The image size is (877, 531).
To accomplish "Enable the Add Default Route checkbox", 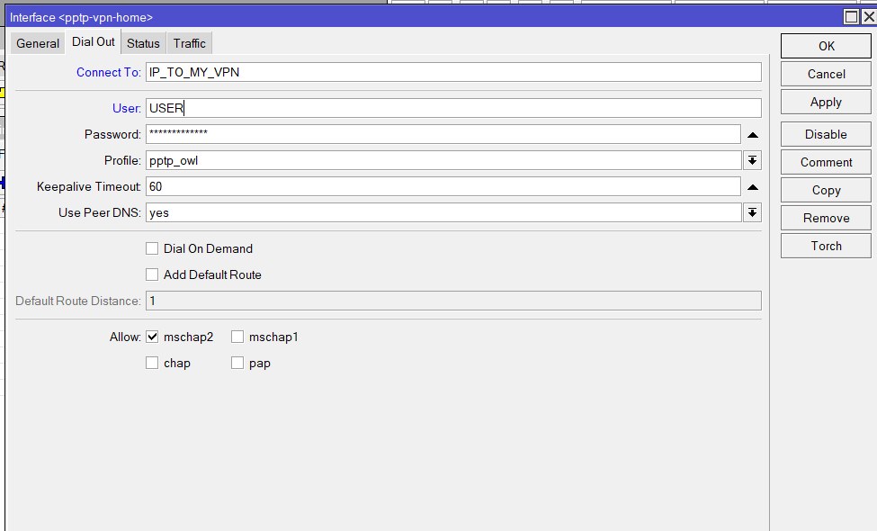I will click(152, 274).
